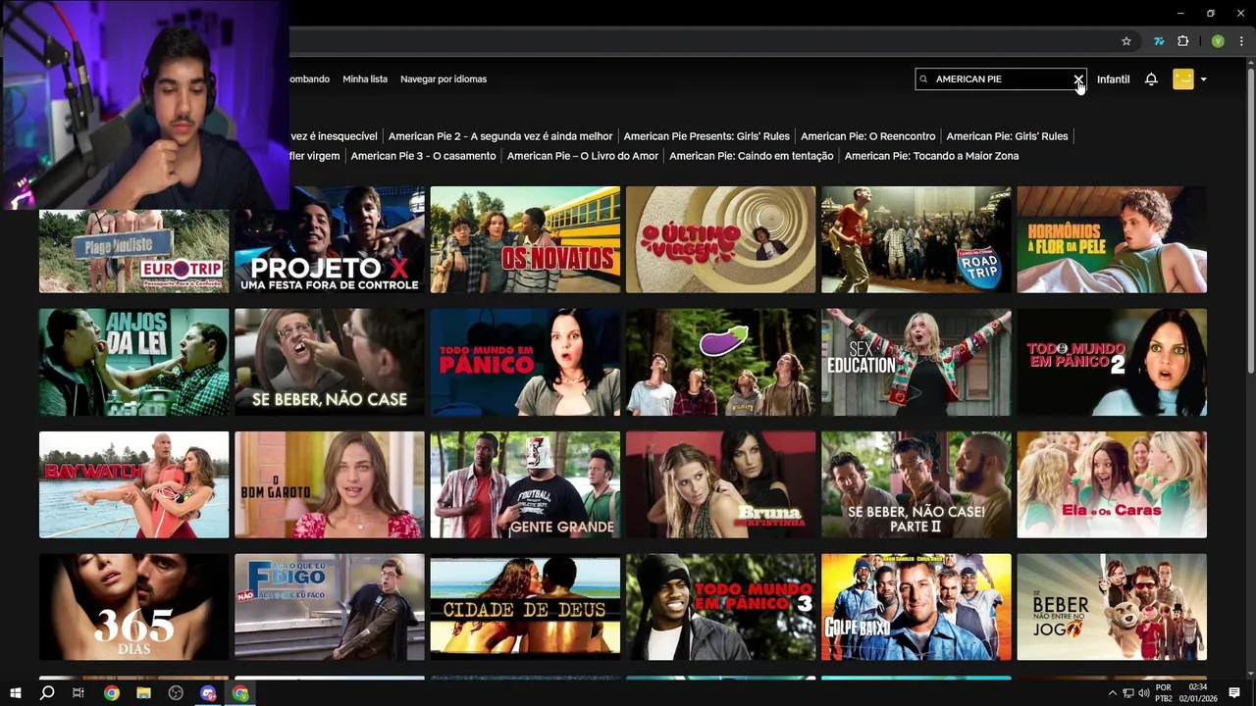Image resolution: width=1256 pixels, height=706 pixels.
Task: Go to Minha lista
Action: pos(365,79)
